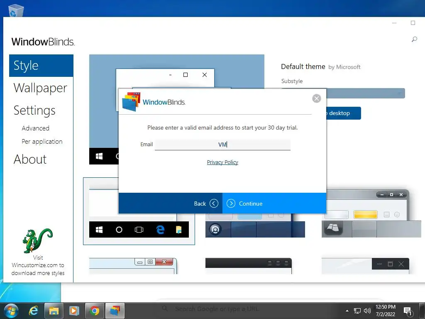The height and width of the screenshot is (319, 425).
Task: Switch to Google Chrome in the taskbar
Action: point(94,311)
